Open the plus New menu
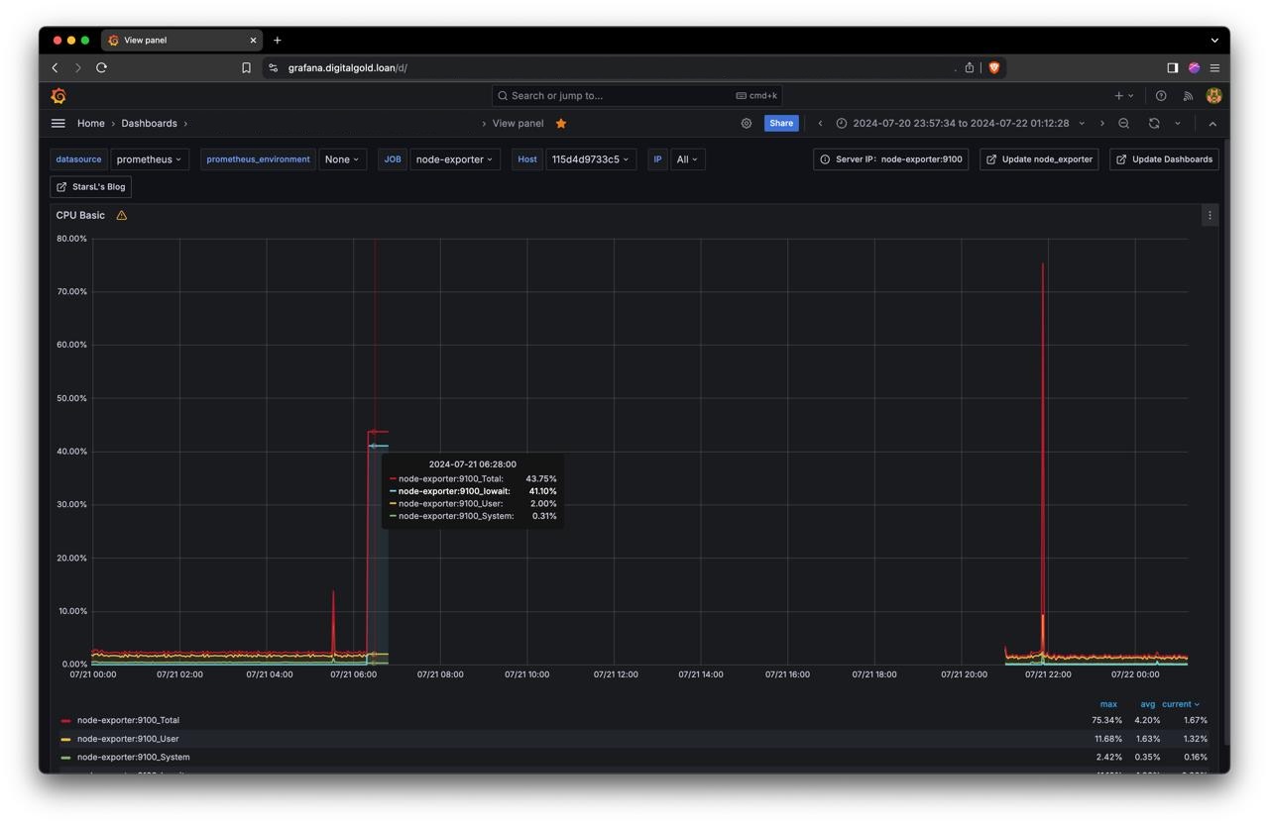Image resolution: width=1269 pixels, height=825 pixels. point(1123,95)
